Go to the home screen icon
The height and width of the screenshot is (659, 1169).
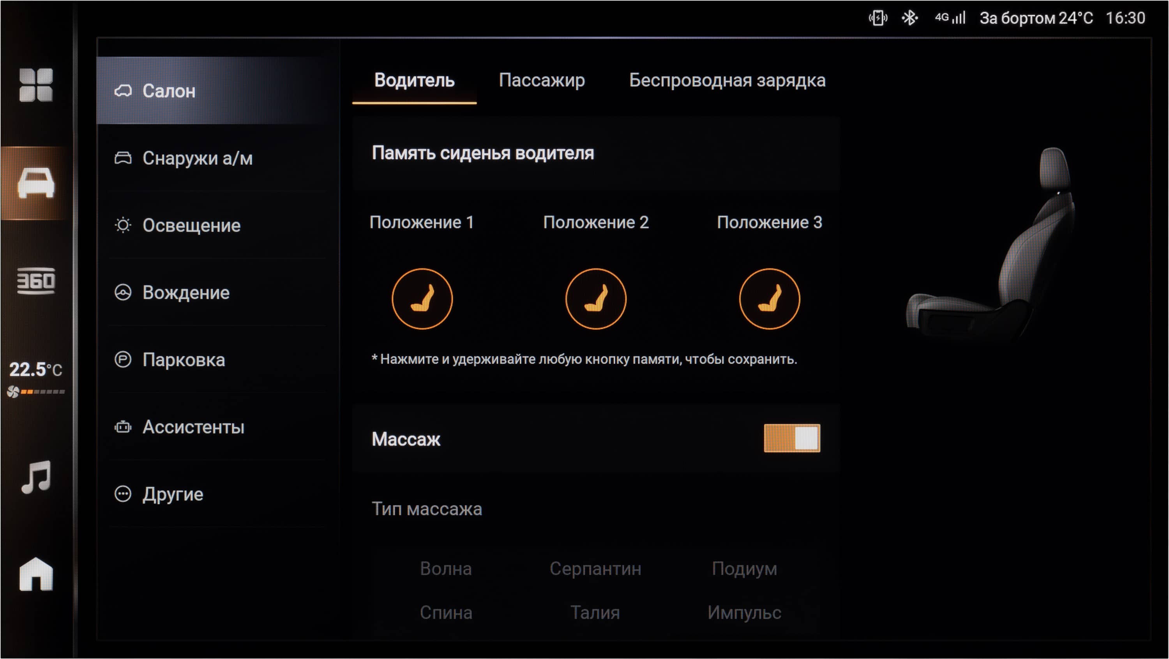pyautogui.click(x=36, y=574)
